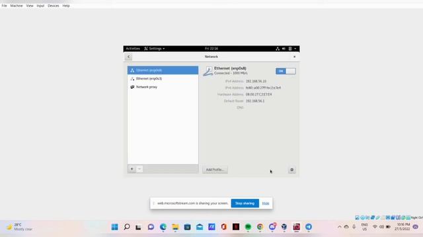Image resolution: width=423 pixels, height=237 pixels.
Task: Open Teams Chat from taskbar
Action: coord(151,227)
